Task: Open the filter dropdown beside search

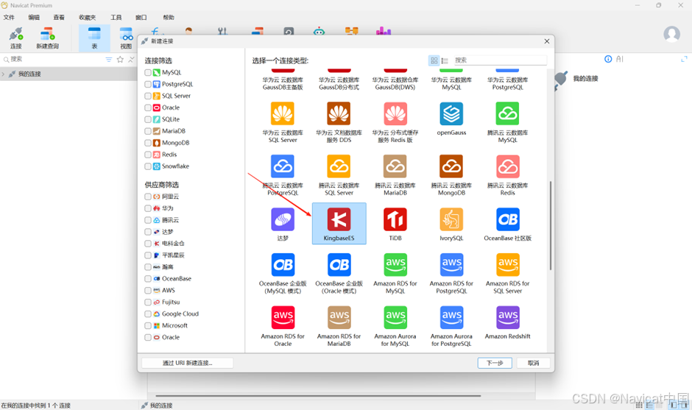Action: (x=108, y=60)
